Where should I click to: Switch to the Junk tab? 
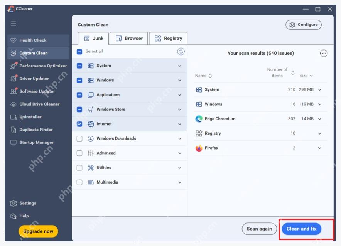(x=93, y=39)
